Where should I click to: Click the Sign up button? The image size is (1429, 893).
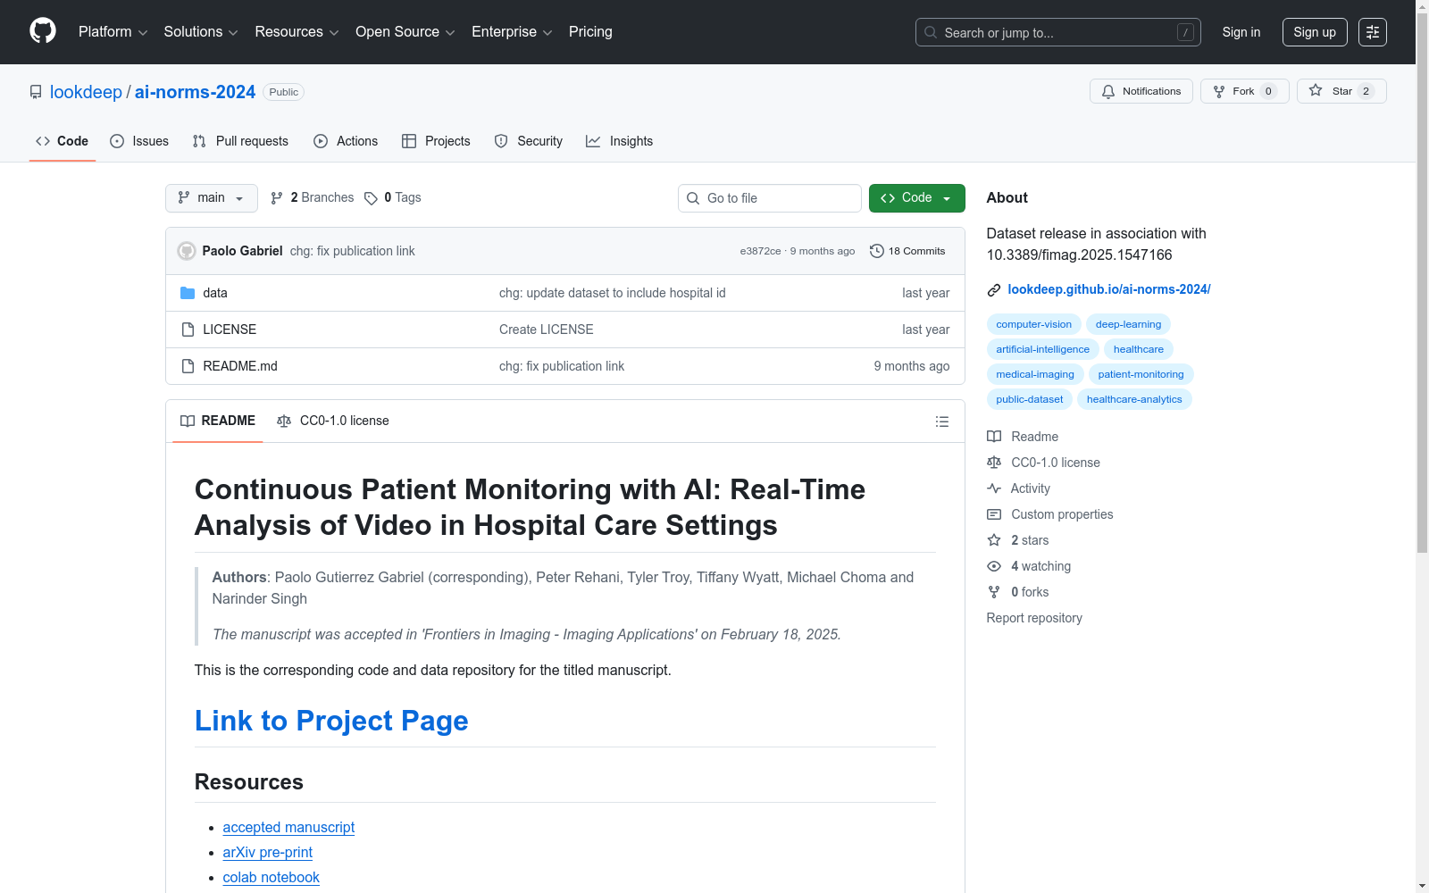click(x=1315, y=32)
